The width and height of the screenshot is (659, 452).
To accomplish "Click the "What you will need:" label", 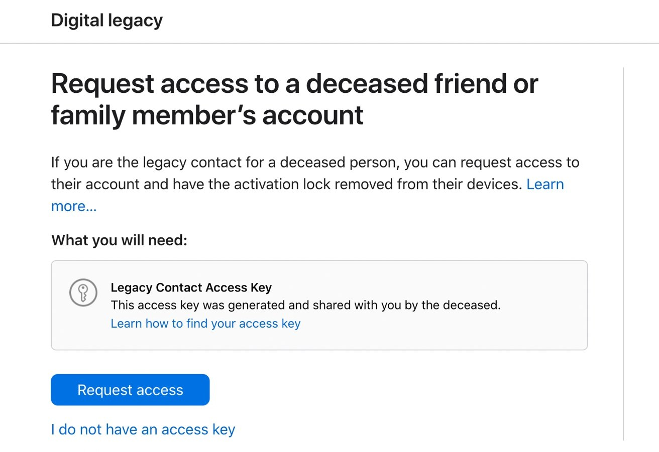I will tap(119, 240).
